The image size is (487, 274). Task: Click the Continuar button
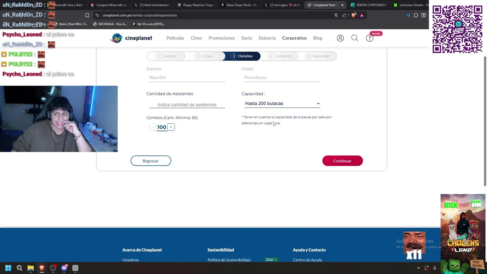coord(342,161)
